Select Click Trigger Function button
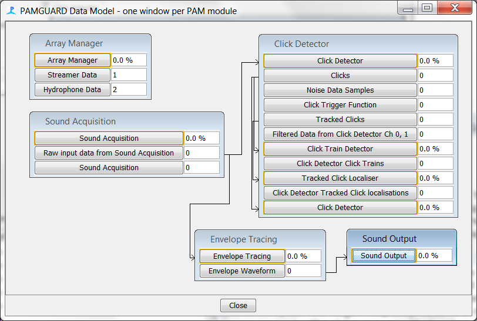The width and height of the screenshot is (477, 321). (x=340, y=104)
